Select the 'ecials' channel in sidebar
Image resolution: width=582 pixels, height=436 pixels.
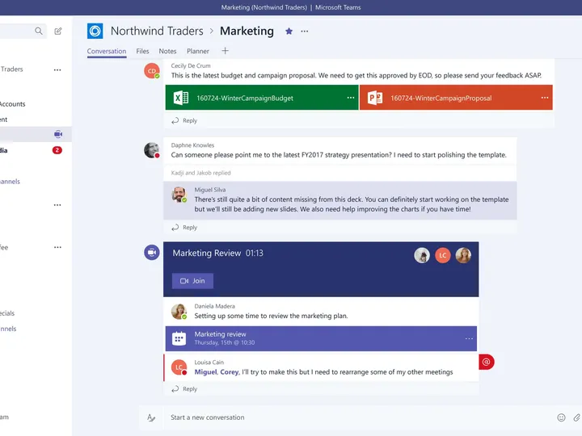pyautogui.click(x=7, y=313)
